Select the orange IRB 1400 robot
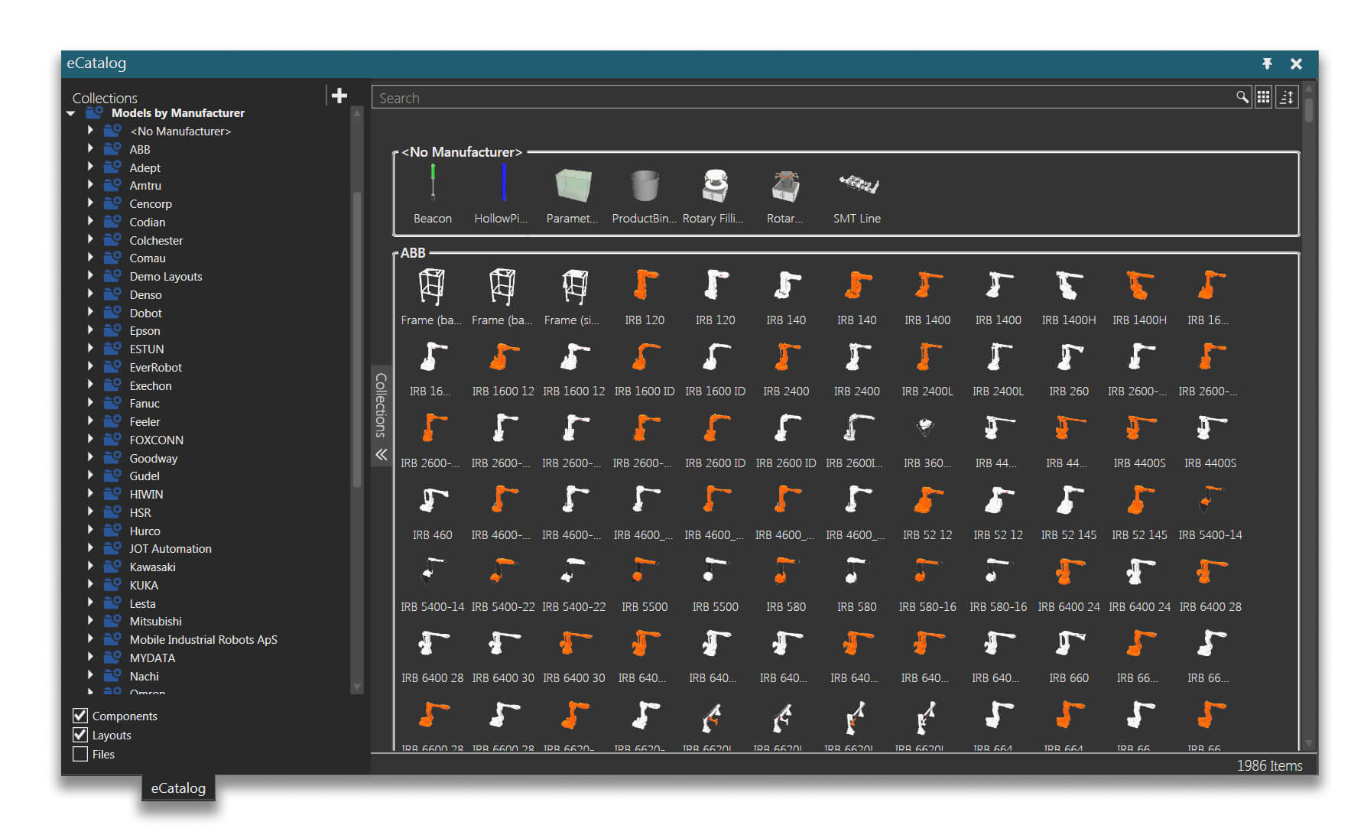Viewport: 1364px width, 838px height. click(927, 297)
